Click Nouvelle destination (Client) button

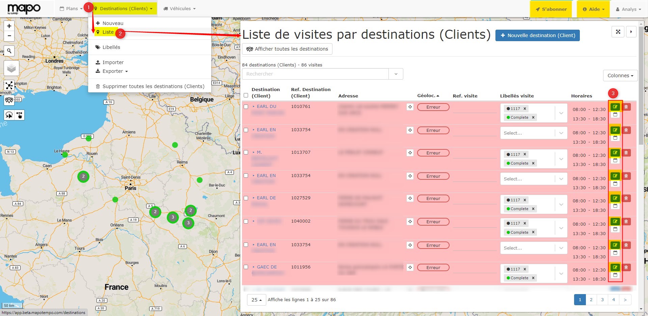click(x=537, y=35)
